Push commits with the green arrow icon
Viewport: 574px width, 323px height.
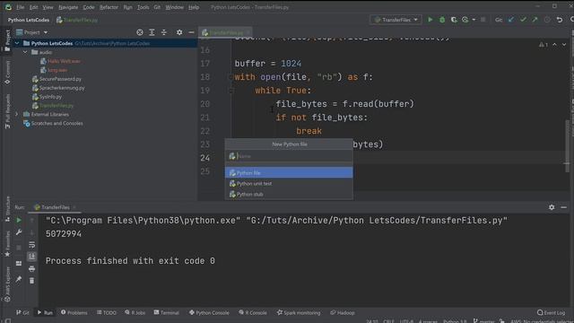click(x=535, y=20)
